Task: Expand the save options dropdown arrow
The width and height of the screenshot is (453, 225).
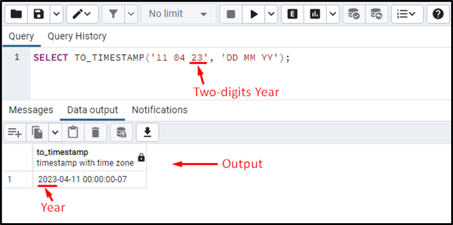Action: [x=57, y=14]
